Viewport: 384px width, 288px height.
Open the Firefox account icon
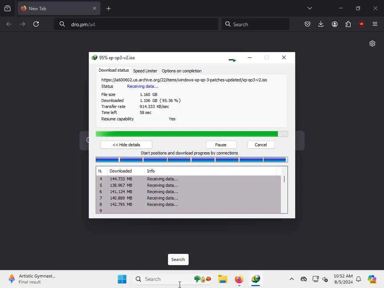click(x=334, y=24)
